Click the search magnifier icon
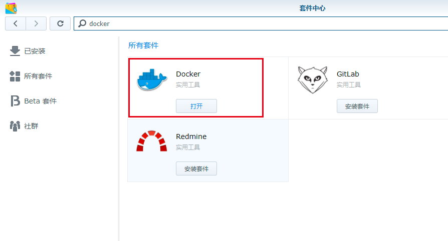 click(82, 23)
